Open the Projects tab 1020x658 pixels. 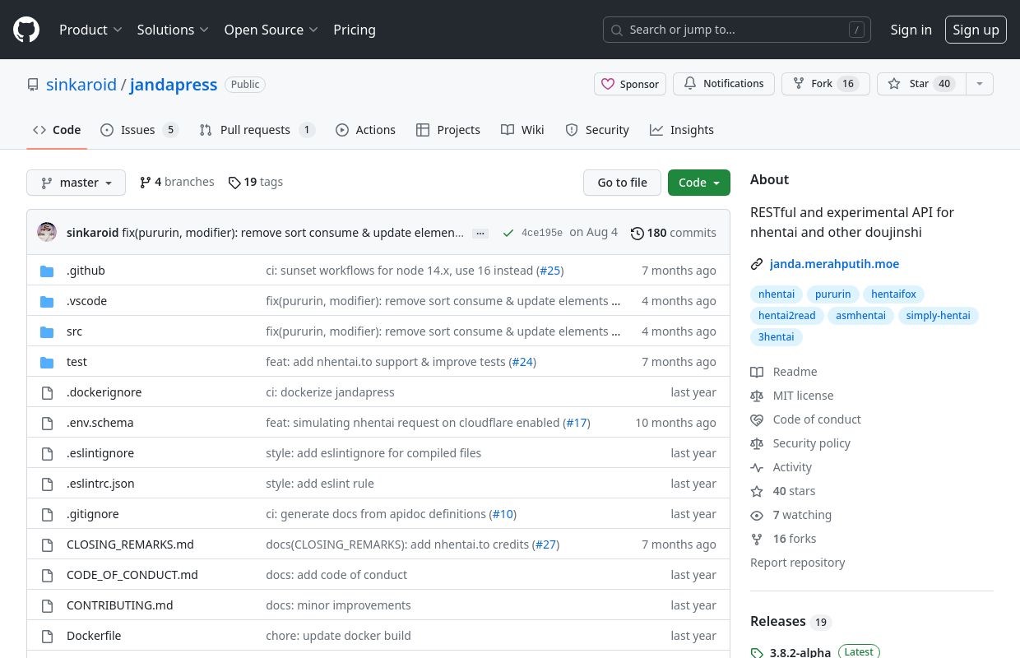(x=448, y=130)
